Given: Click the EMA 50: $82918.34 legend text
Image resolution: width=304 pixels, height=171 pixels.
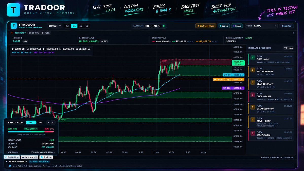Looking at the screenshot, I should pyautogui.click(x=22, y=52).
